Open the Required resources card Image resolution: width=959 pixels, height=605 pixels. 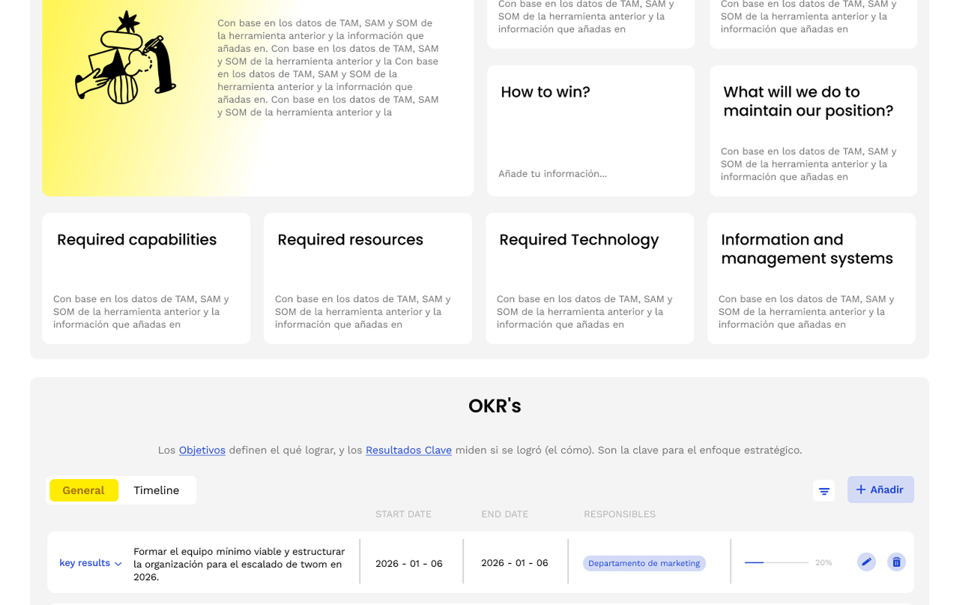coord(368,278)
